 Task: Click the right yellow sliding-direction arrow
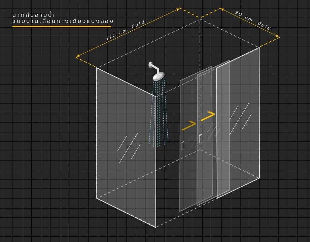pyautogui.click(x=208, y=116)
